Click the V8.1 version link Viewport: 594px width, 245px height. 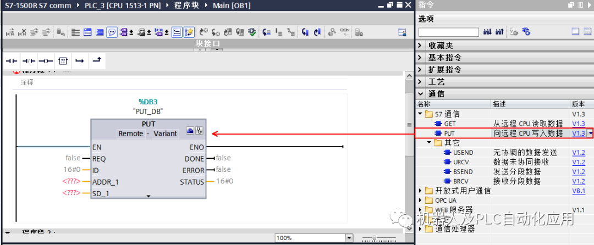tap(579, 191)
